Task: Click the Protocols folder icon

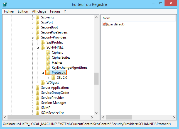Action: [x=48, y=73]
